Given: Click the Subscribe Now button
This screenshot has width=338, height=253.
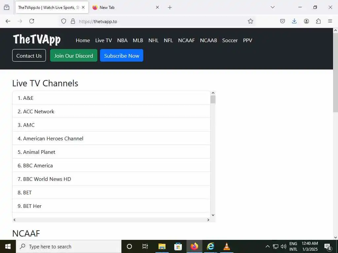Looking at the screenshot, I should [x=121, y=55].
